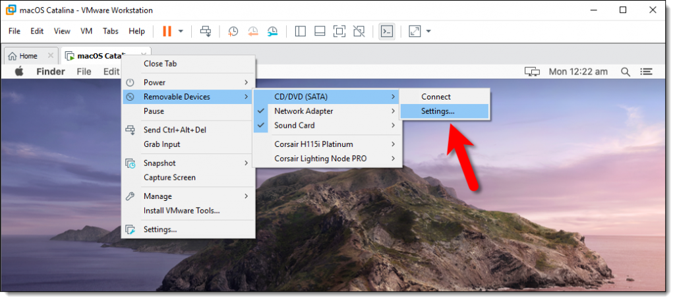This screenshot has width=675, height=301.
Task: Click the Send Ctrl+Alt+Del toolbar icon
Action: [x=206, y=31]
